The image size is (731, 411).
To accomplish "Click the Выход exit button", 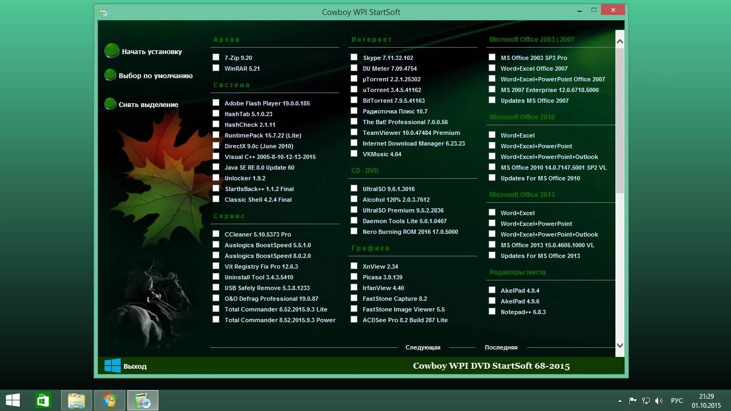I will [x=135, y=367].
